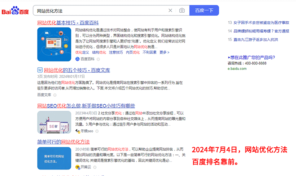Open 网站SEO优化怎么做 result title
The height and width of the screenshot is (176, 296).
[86, 106]
